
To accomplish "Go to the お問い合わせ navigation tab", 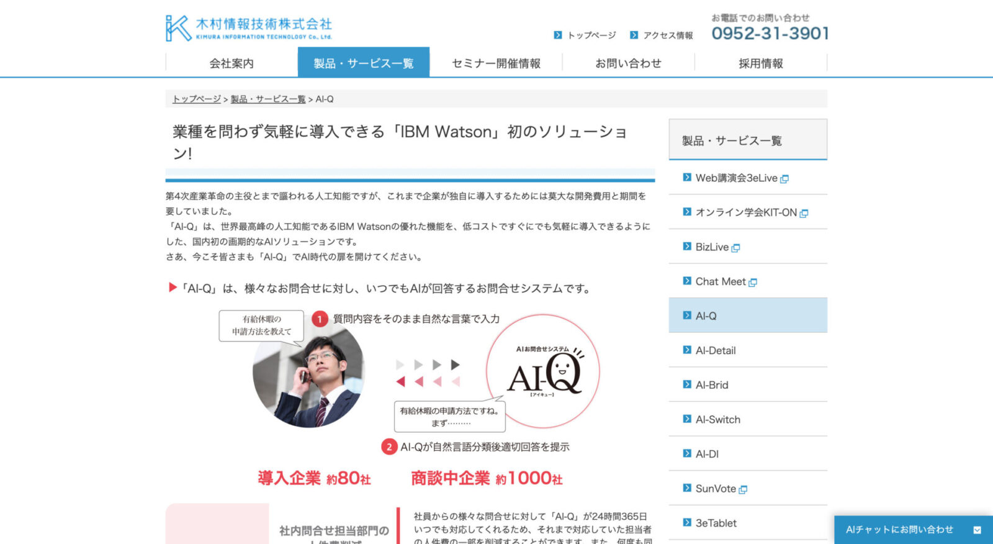I will (x=628, y=63).
